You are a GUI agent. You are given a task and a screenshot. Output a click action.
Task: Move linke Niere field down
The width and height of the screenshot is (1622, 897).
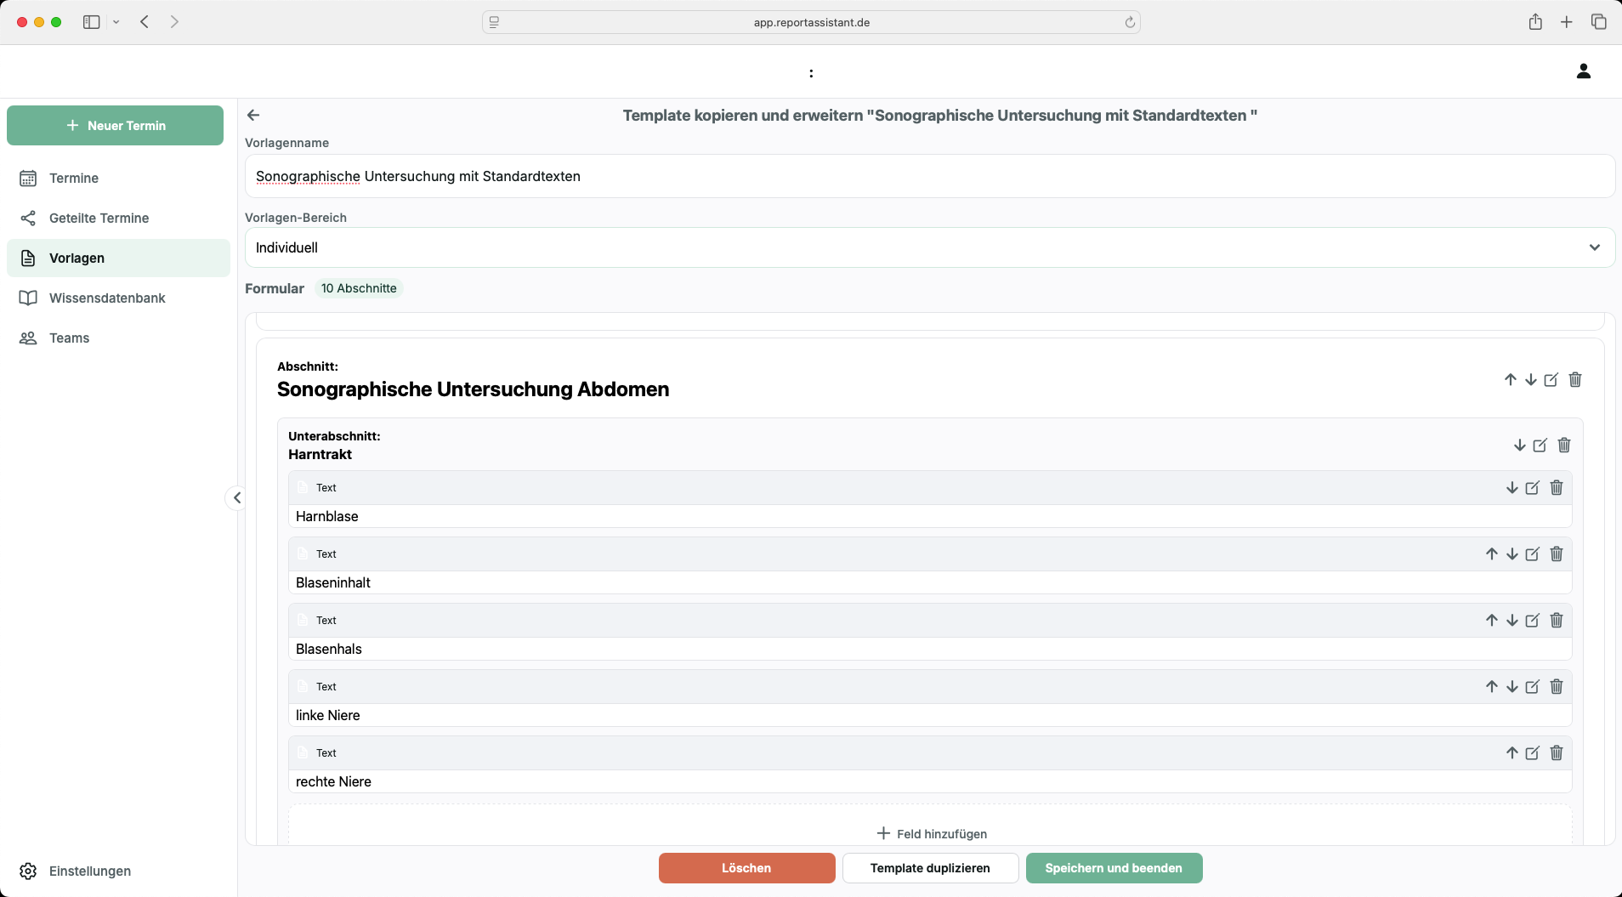tap(1512, 687)
